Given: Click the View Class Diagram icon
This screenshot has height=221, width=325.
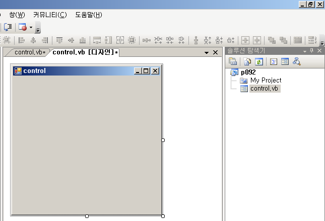Looking at the screenshot, I should [297, 61].
